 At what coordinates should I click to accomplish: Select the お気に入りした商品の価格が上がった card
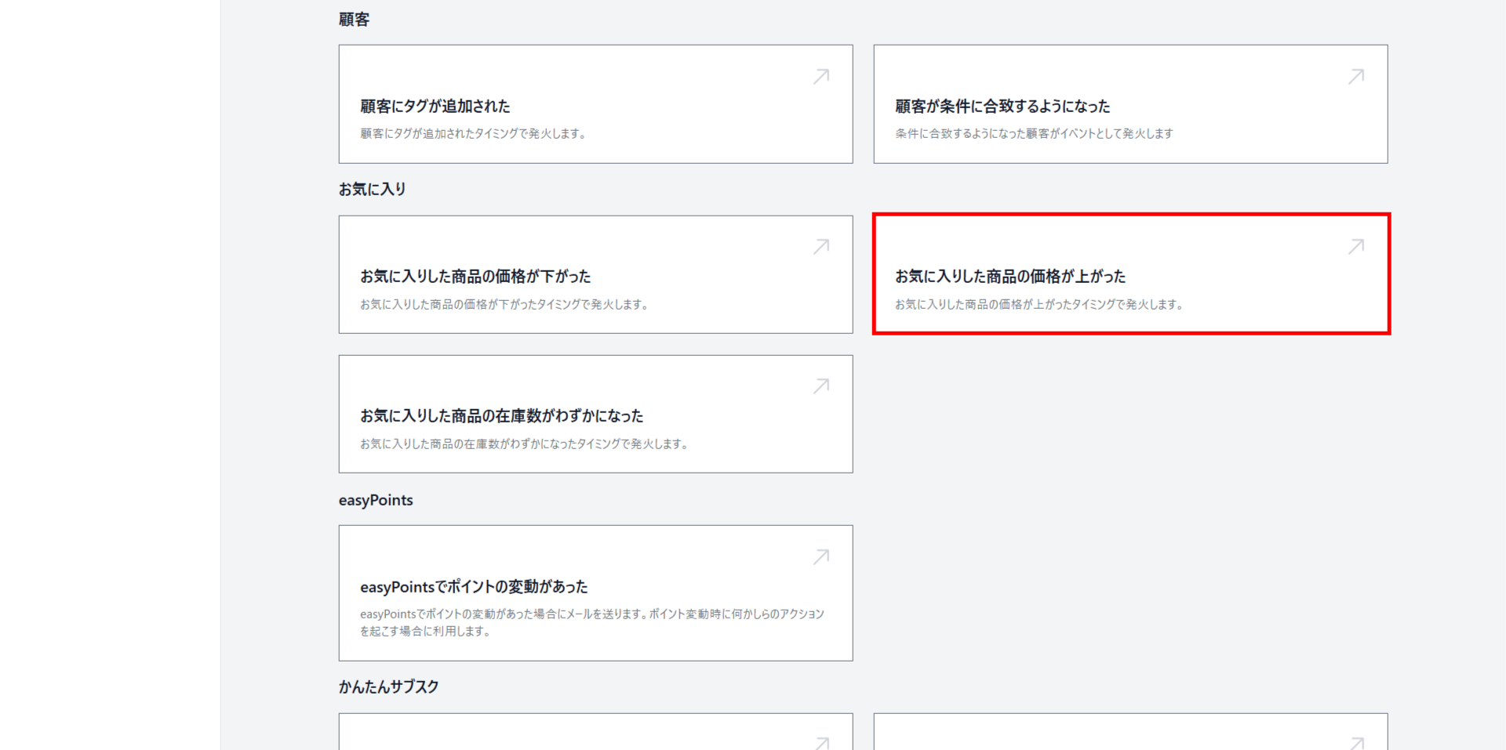click(1130, 274)
